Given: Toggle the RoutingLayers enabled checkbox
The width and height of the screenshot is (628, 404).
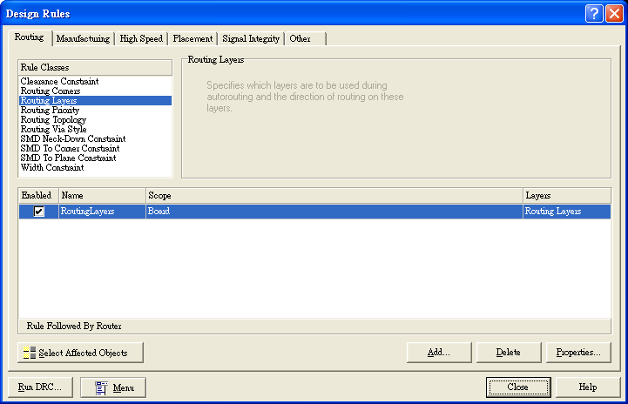Looking at the screenshot, I should (38, 212).
